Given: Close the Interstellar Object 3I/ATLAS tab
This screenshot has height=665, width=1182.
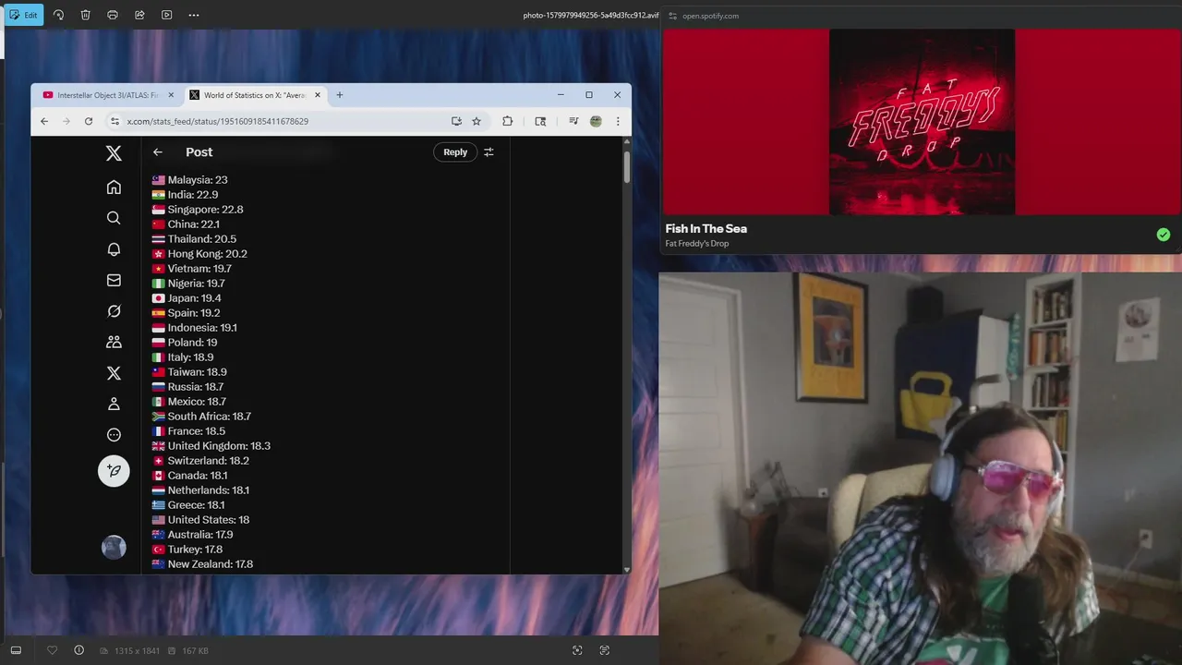Looking at the screenshot, I should [x=171, y=95].
